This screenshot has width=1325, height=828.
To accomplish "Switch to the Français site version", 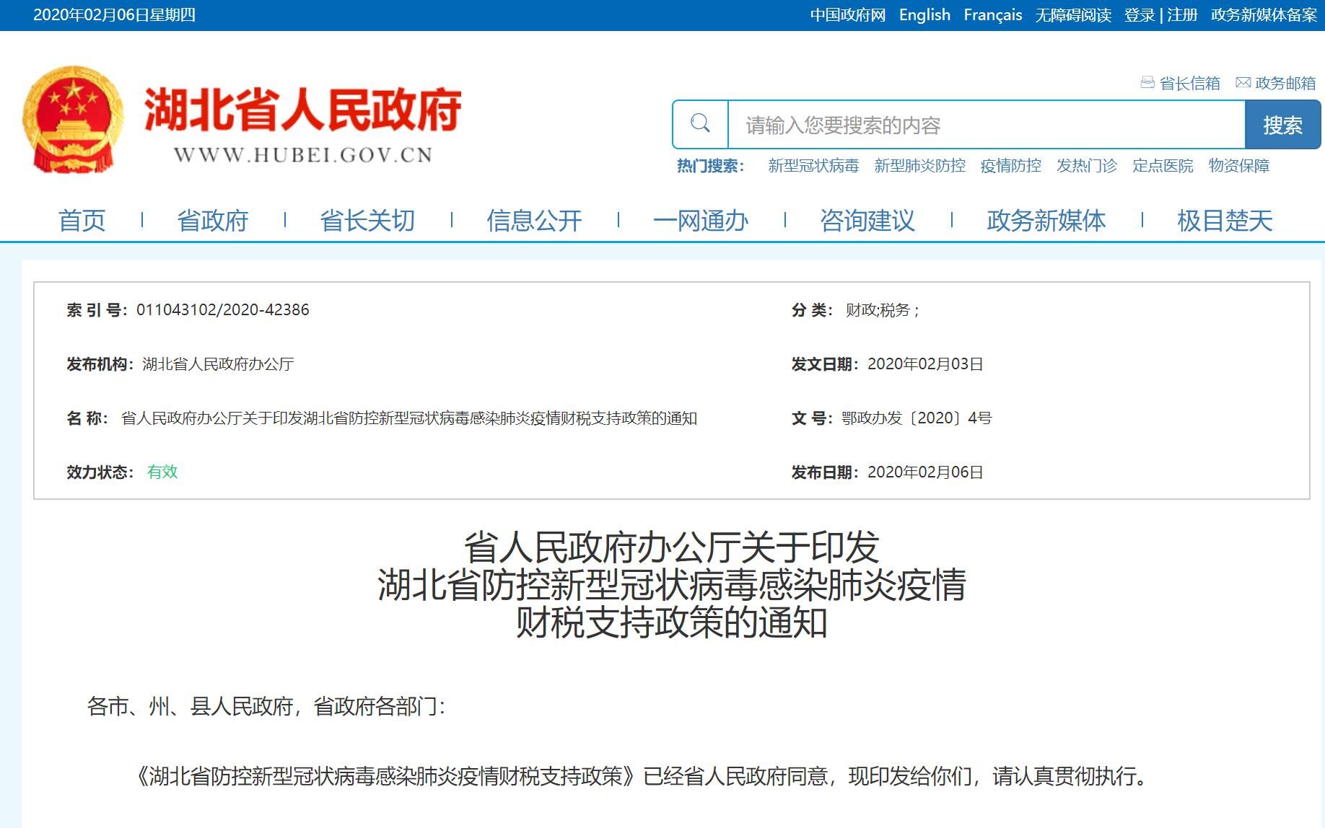I will click(992, 15).
